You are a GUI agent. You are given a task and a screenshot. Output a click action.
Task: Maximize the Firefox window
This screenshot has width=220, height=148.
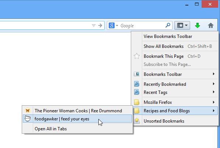pyautogui.click(x=197, y=4)
